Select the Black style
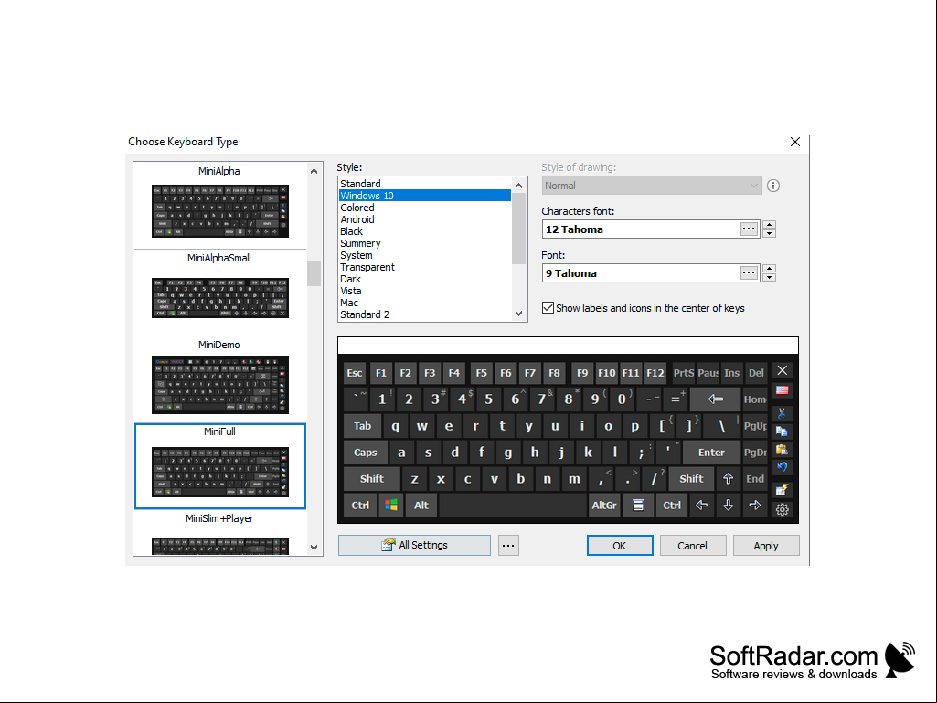The width and height of the screenshot is (937, 703). point(425,231)
